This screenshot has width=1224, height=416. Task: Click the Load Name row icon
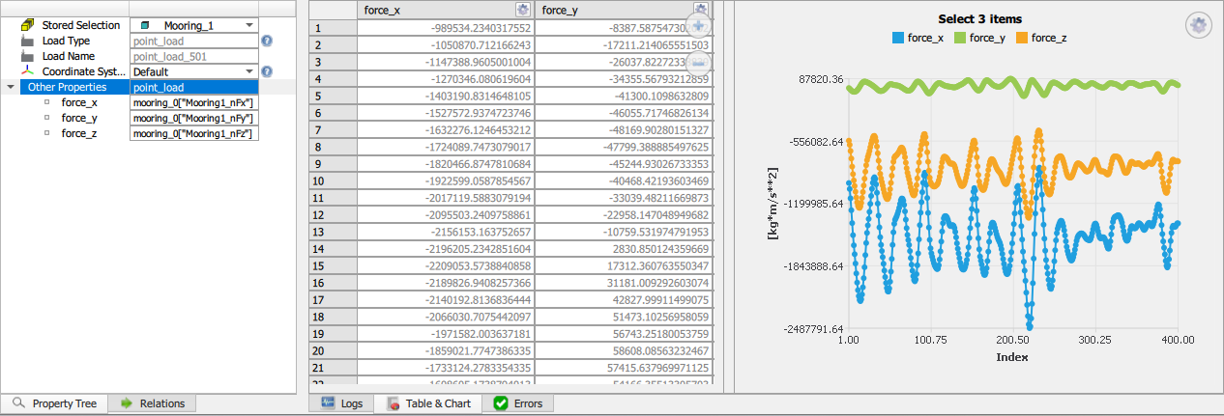coord(27,56)
